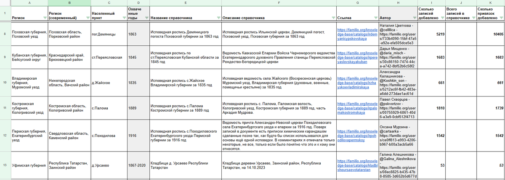Open filter for Сколько привязок добавлено column
Viewport: 505px width, 180px height.
(501, 18)
